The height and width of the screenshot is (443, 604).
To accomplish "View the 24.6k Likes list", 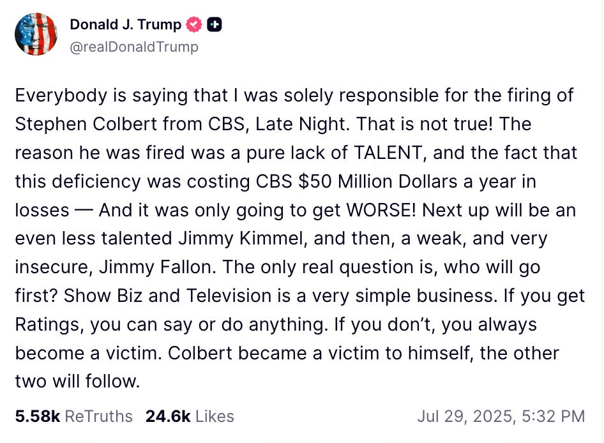I will [x=188, y=416].
